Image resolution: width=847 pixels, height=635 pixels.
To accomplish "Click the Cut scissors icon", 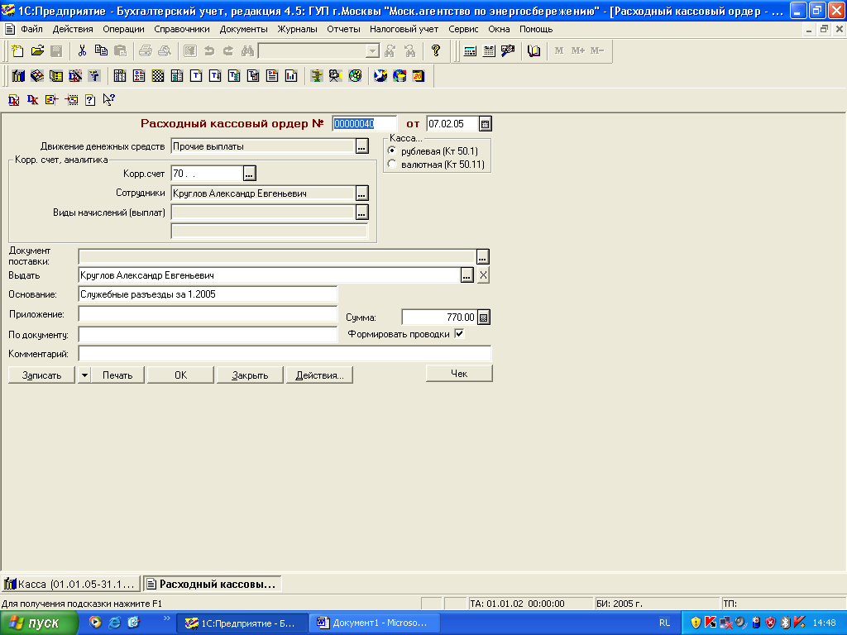I will click(x=82, y=50).
